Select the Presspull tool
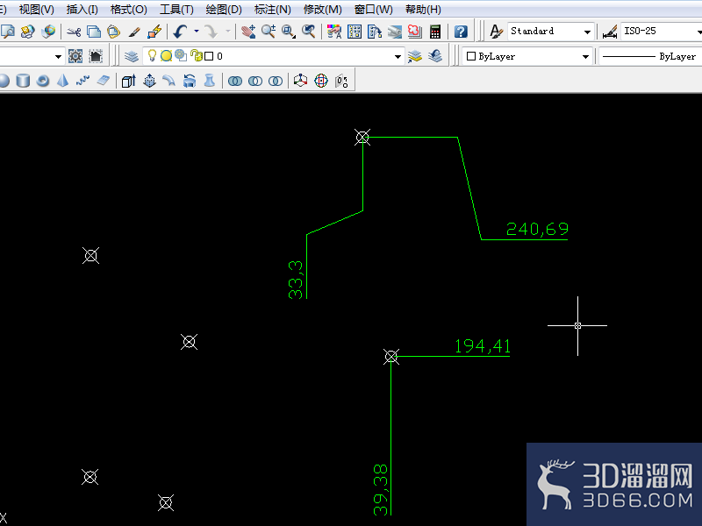 [149, 81]
